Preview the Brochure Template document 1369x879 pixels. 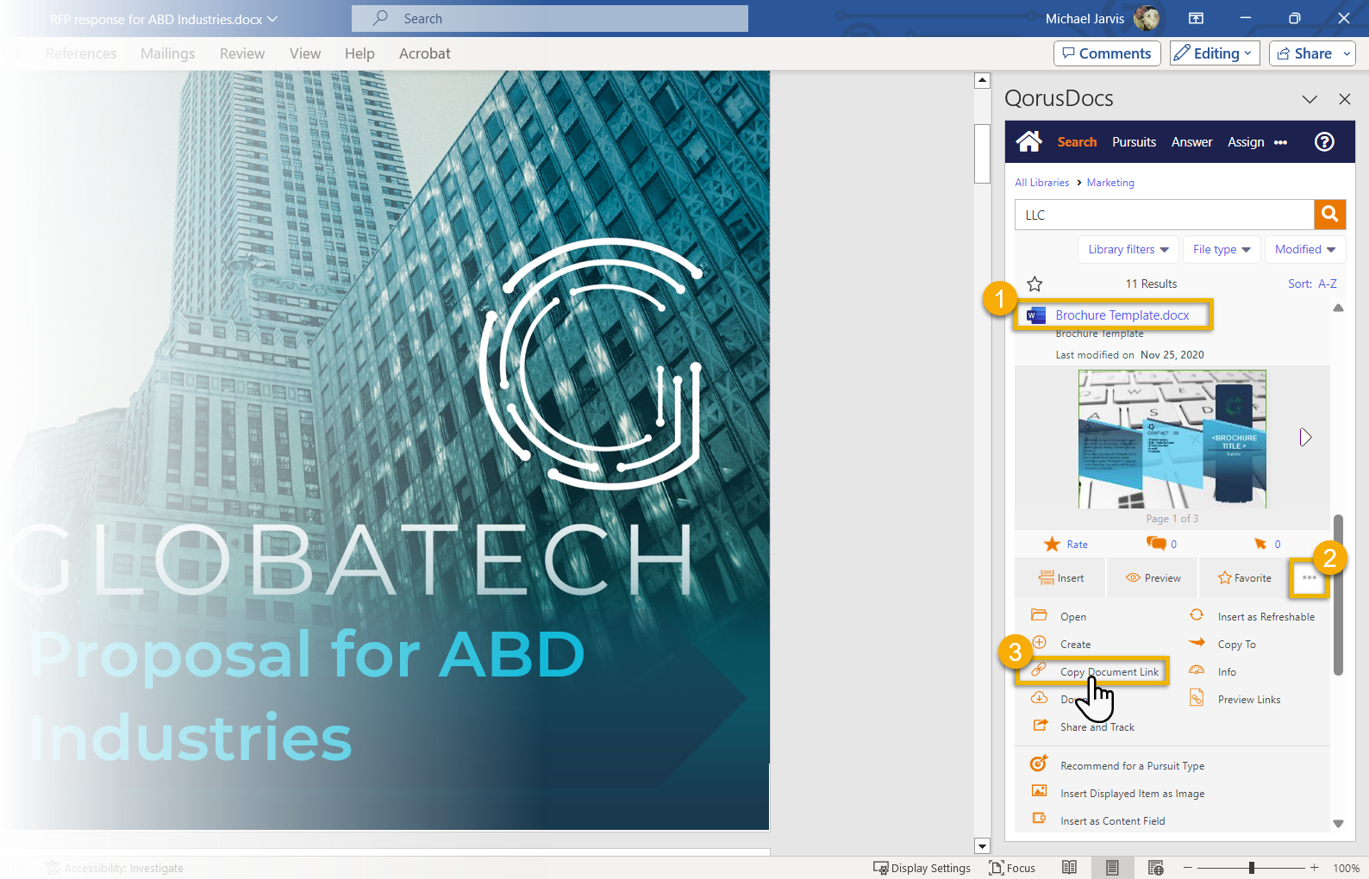click(x=1153, y=578)
